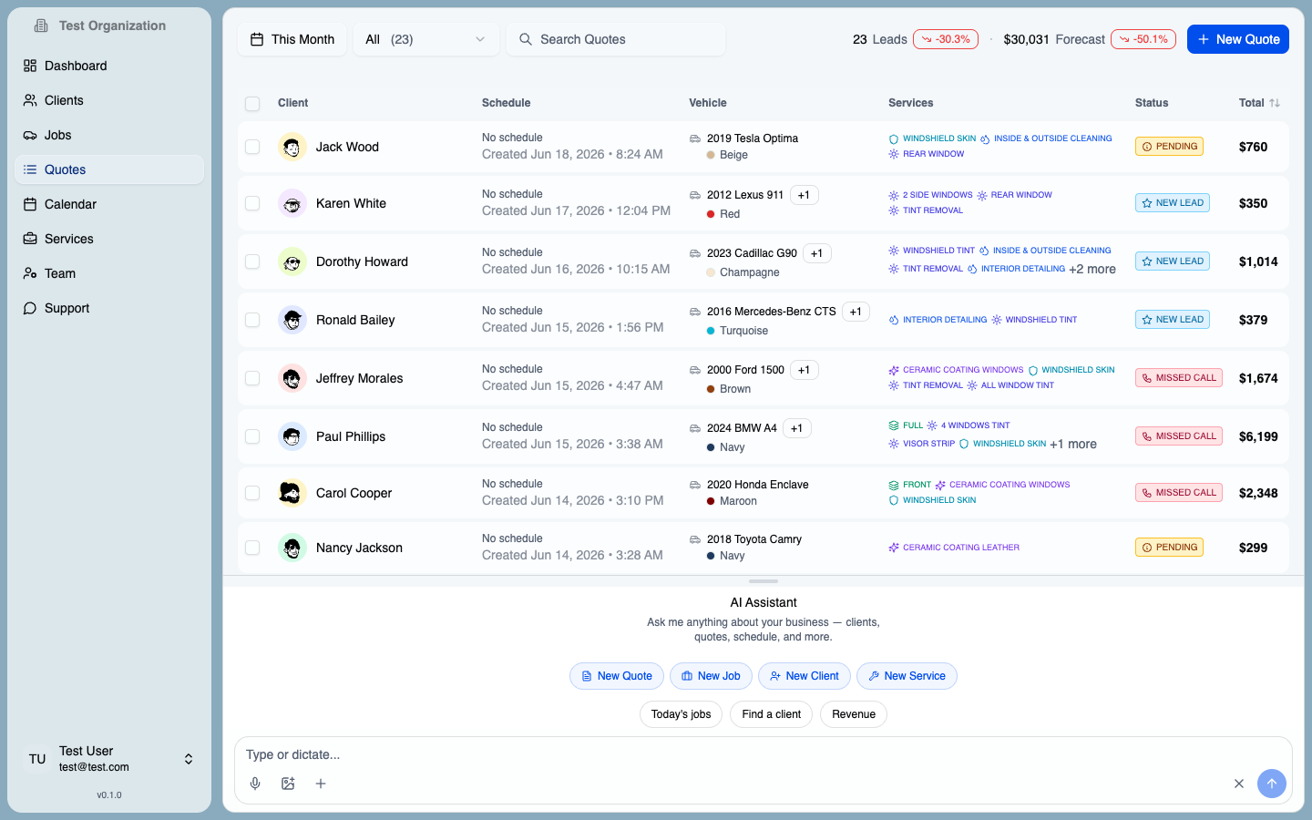The height and width of the screenshot is (820, 1312).
Task: Click the TU user avatar
Action: point(37,759)
